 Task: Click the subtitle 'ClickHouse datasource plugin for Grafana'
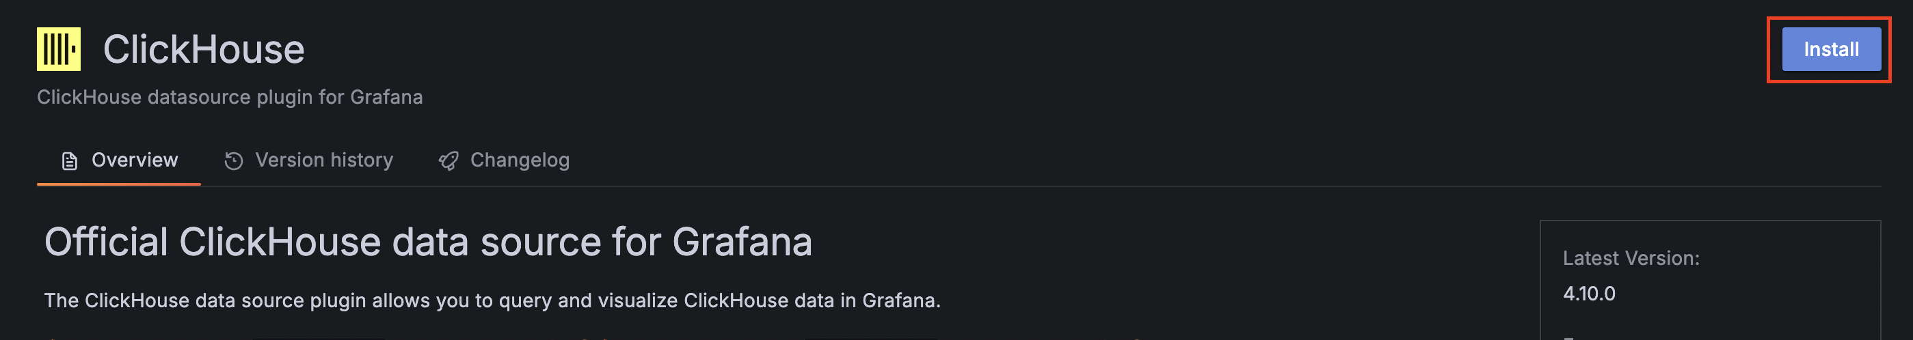[230, 97]
